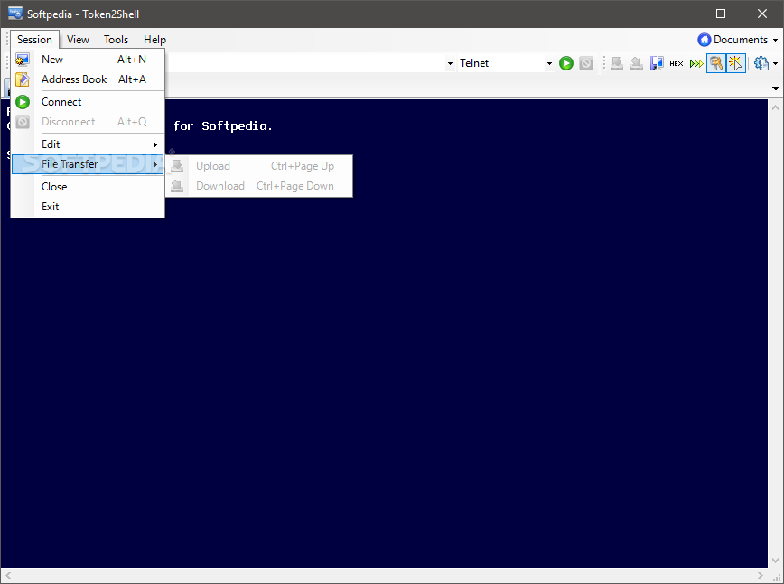Open the settings gear dropdown arrow
Viewport: 784px width, 584px height.
[x=776, y=63]
